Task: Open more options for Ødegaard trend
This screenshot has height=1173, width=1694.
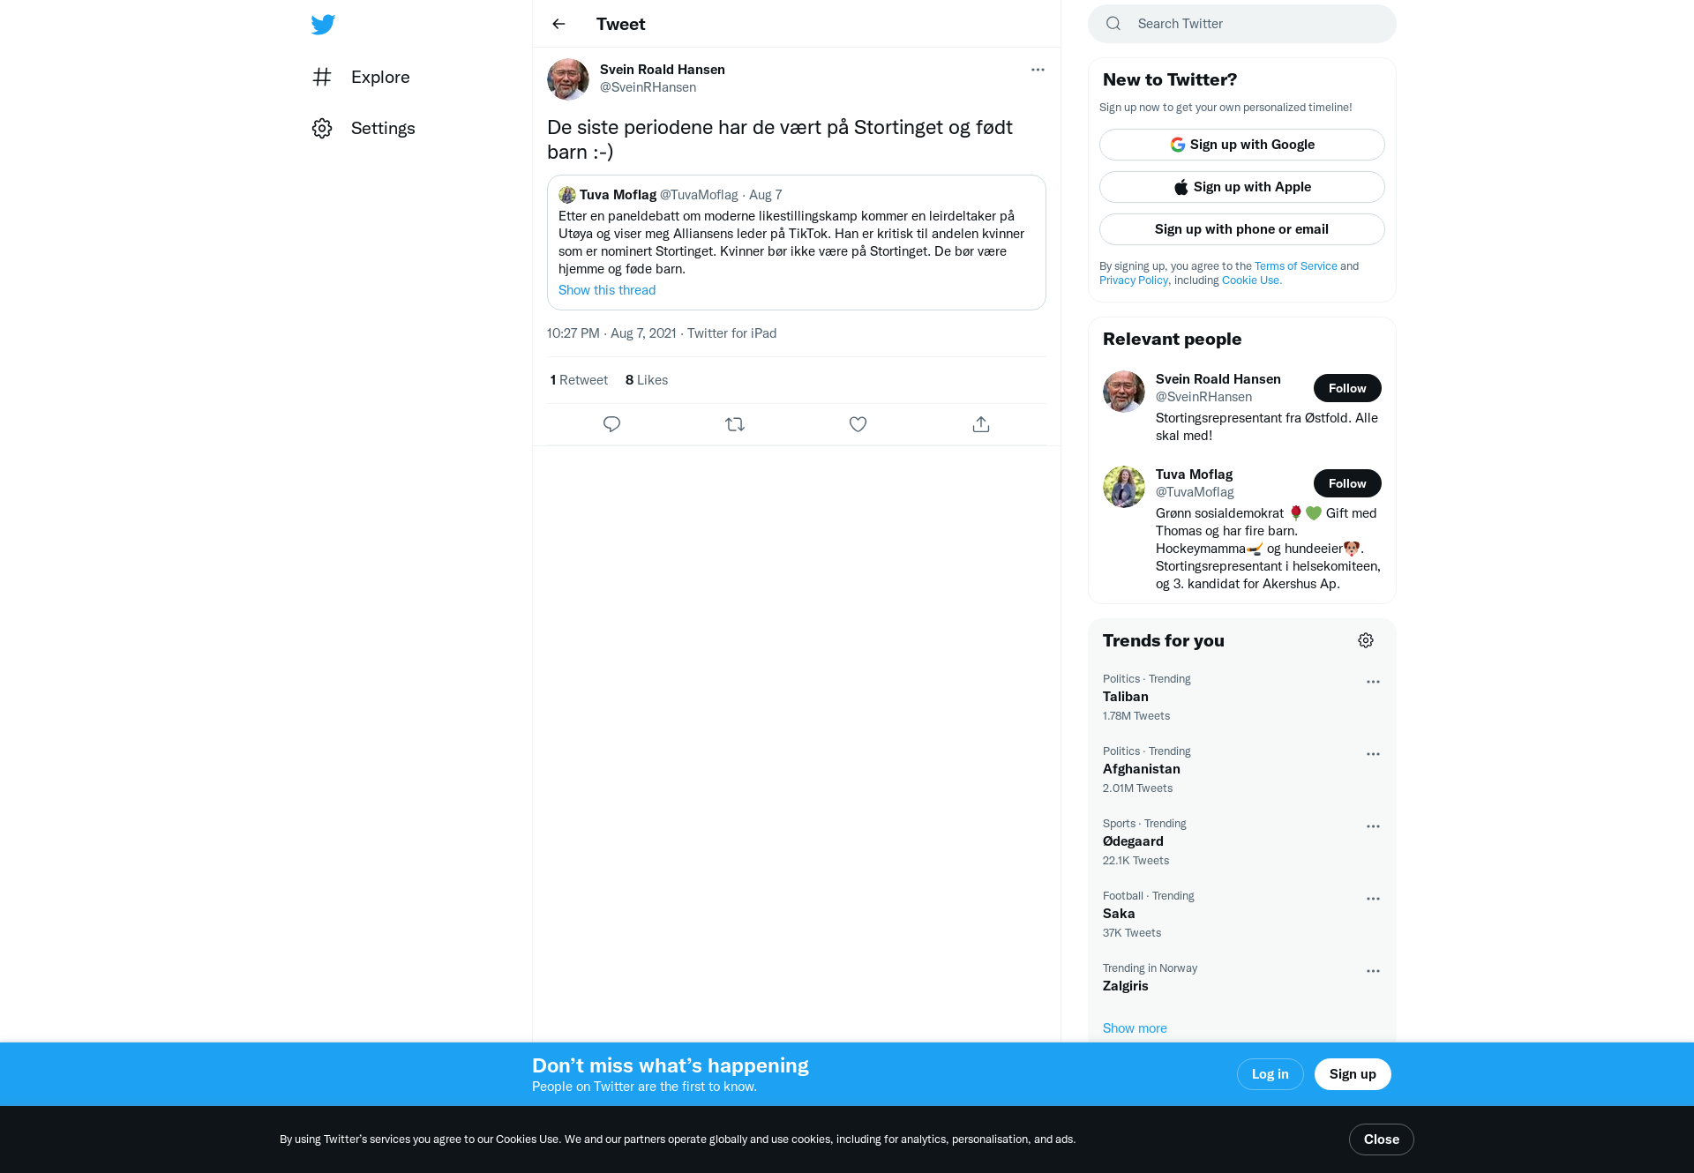Action: pyautogui.click(x=1373, y=826)
